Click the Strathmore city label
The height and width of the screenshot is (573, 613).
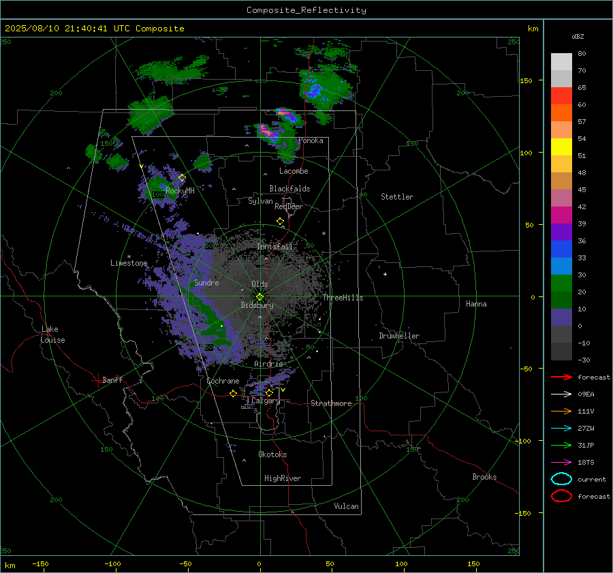point(331,403)
